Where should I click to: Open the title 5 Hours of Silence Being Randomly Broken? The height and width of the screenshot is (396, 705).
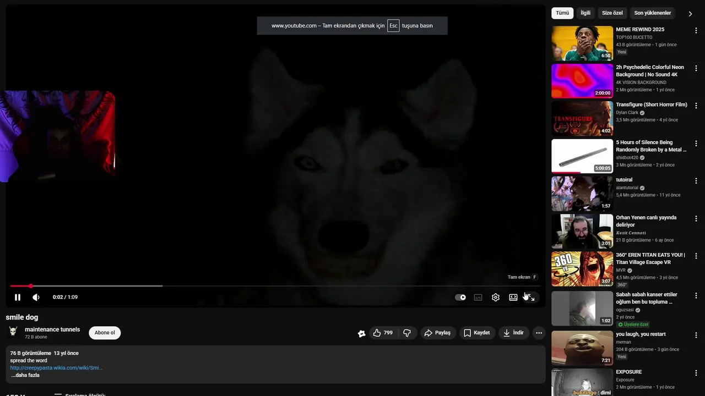[651, 146]
